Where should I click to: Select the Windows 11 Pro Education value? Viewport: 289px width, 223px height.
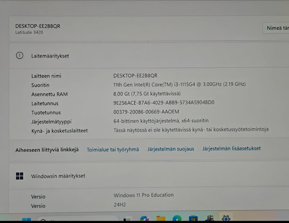tap(144, 195)
